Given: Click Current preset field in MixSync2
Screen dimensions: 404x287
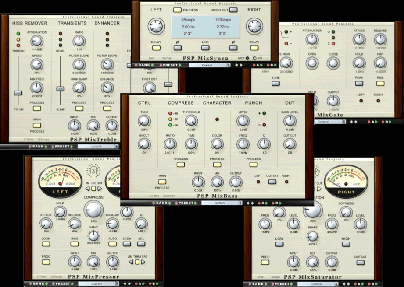Looking at the screenshot, I should click(x=208, y=65).
